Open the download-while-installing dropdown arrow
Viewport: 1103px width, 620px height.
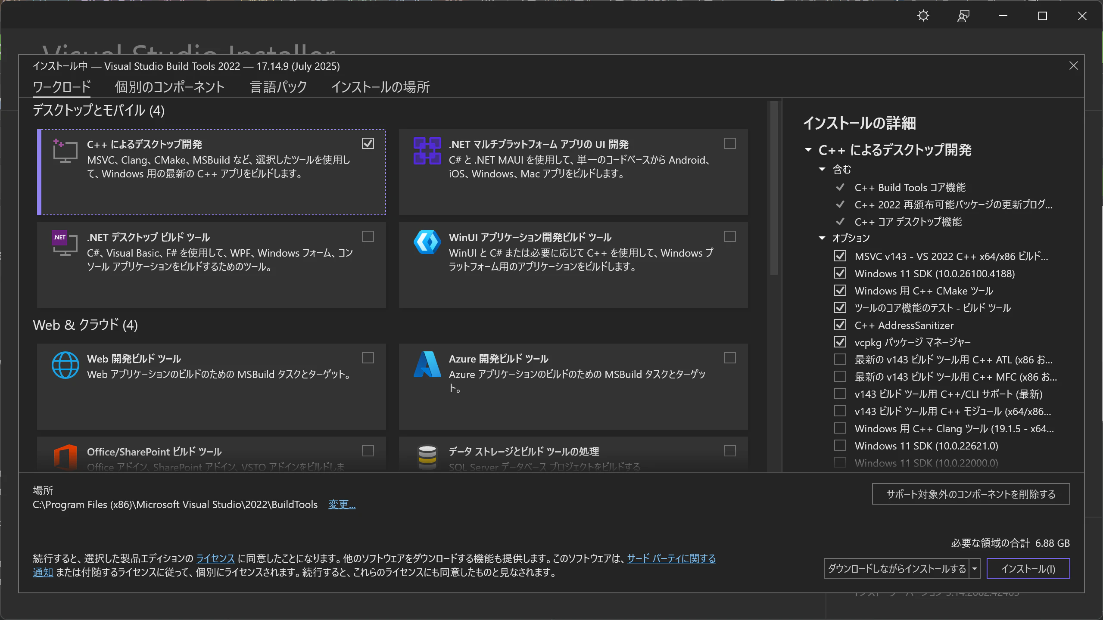pos(975,569)
